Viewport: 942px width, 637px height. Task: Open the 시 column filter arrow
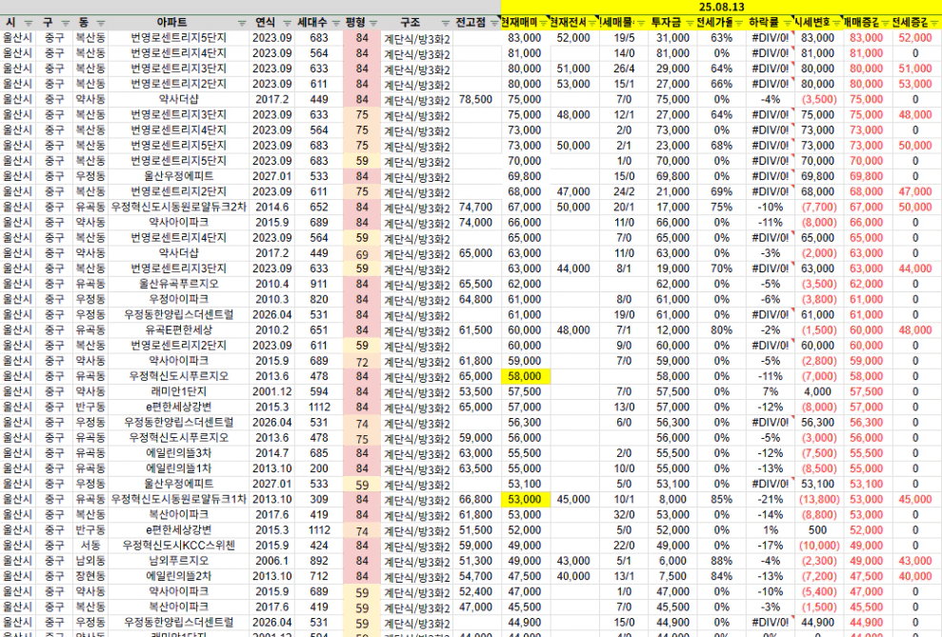point(27,22)
